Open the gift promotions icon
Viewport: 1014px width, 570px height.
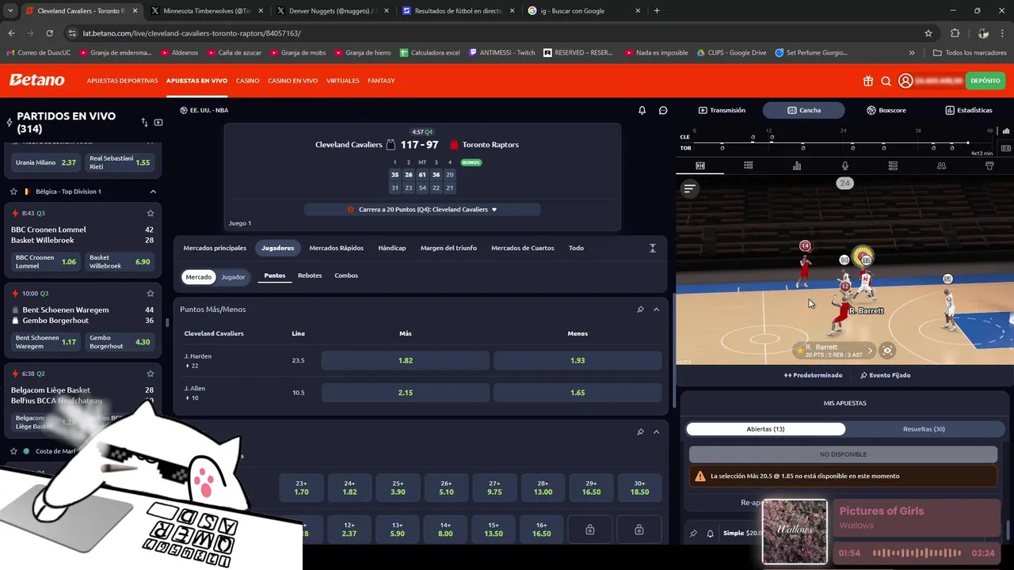click(x=868, y=81)
